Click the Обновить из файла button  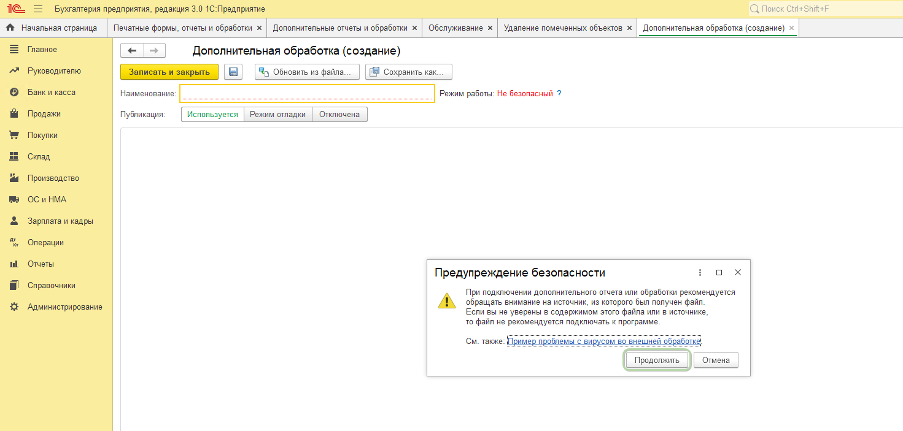tap(307, 72)
